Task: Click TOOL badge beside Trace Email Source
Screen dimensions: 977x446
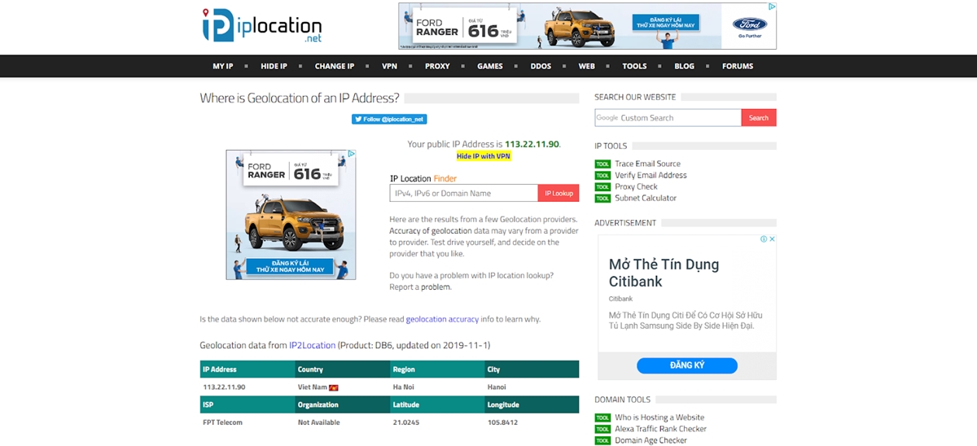Action: (x=602, y=164)
